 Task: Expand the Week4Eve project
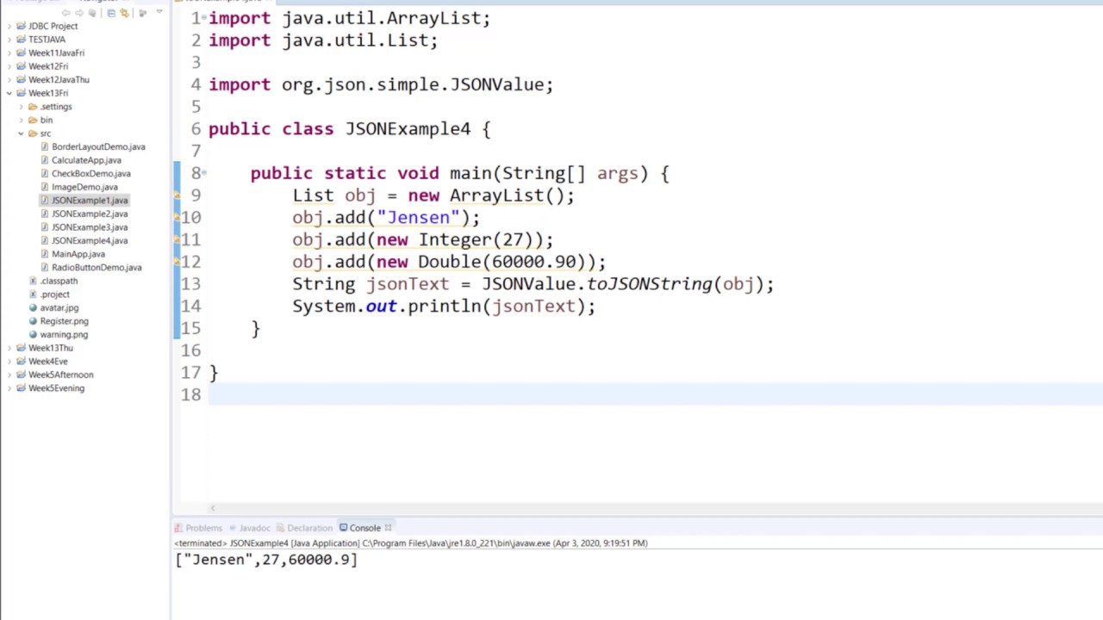tap(9, 362)
